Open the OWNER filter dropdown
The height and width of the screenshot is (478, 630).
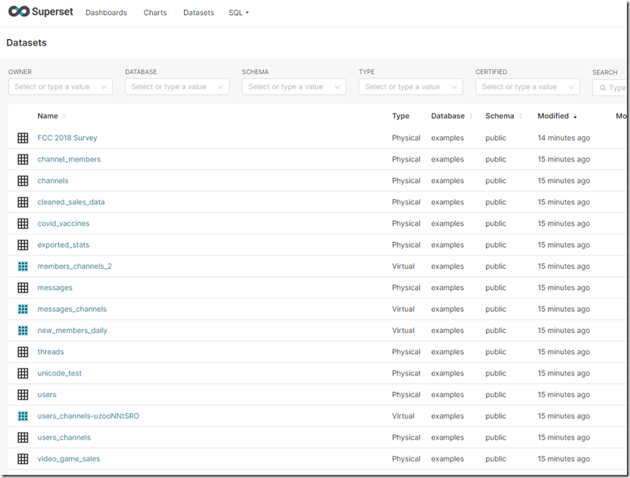coord(60,86)
